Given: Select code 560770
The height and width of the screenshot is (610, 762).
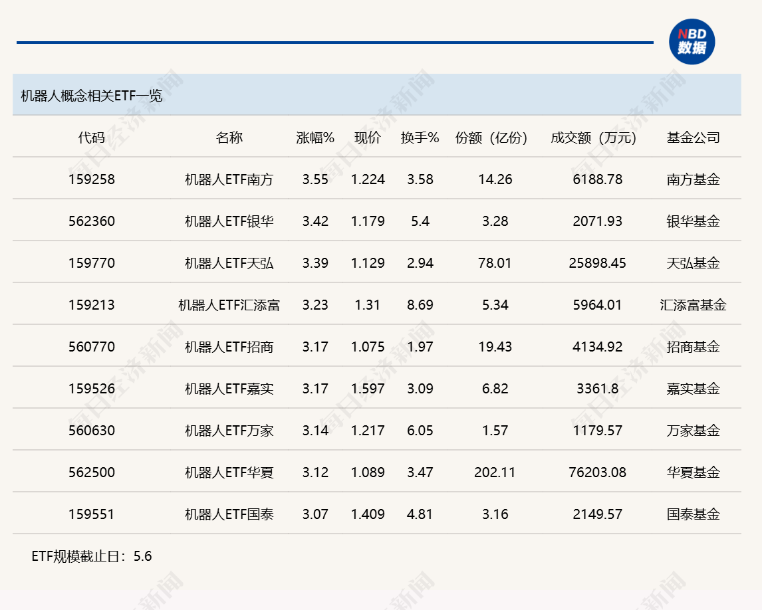Looking at the screenshot, I should point(91,346).
